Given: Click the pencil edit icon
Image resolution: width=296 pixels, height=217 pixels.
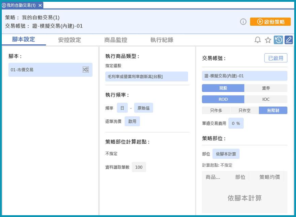Looking at the screenshot, I should pyautogui.click(x=288, y=40).
